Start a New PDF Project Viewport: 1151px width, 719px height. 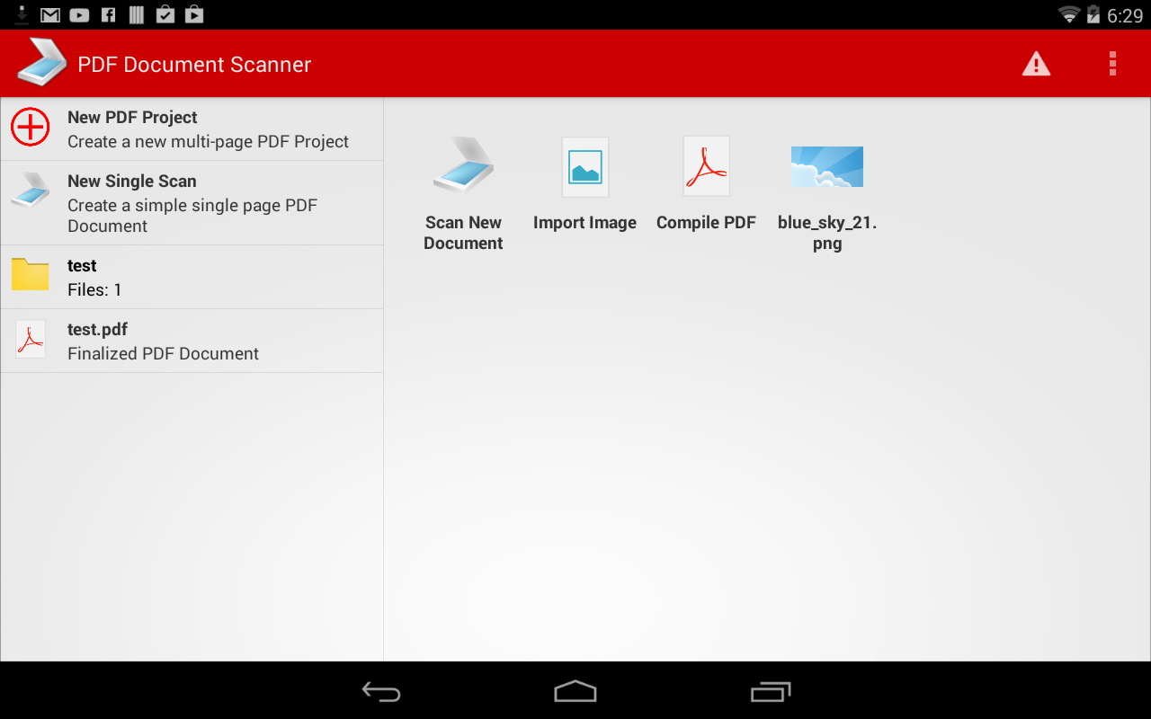(x=192, y=128)
